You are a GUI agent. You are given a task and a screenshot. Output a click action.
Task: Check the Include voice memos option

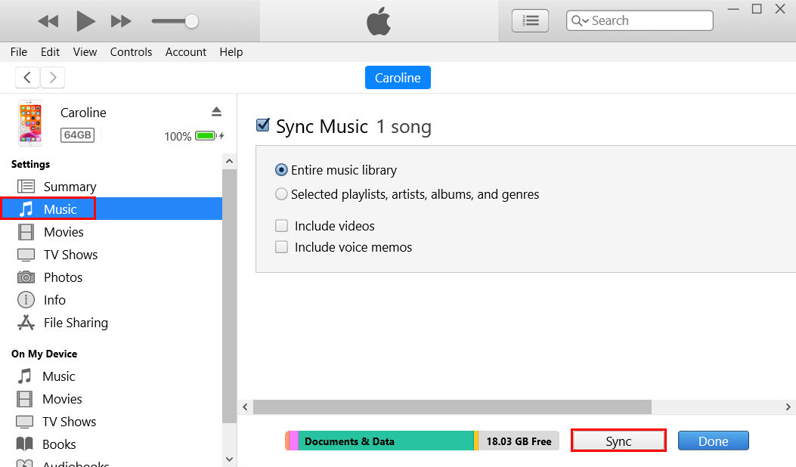[281, 246]
